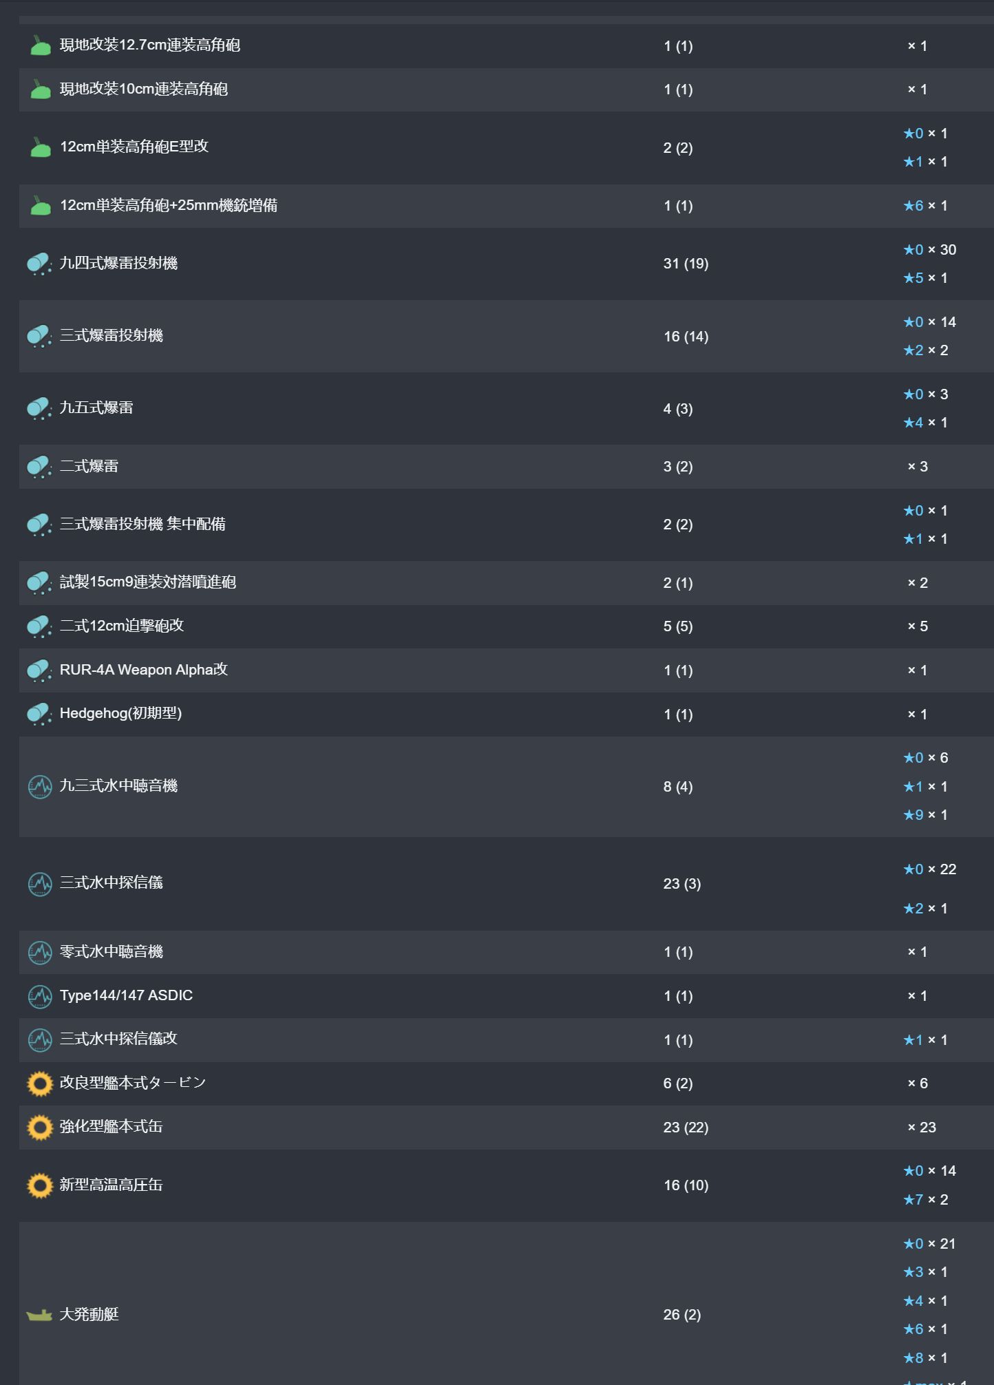This screenshot has width=994, height=1385.
Task: Select the RUR-4A Weapon Alpha改 entry
Action: (x=144, y=670)
